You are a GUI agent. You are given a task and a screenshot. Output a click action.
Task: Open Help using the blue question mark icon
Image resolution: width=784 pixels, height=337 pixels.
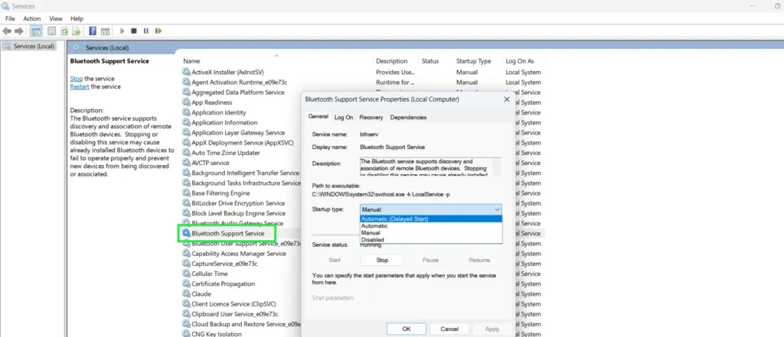(93, 31)
